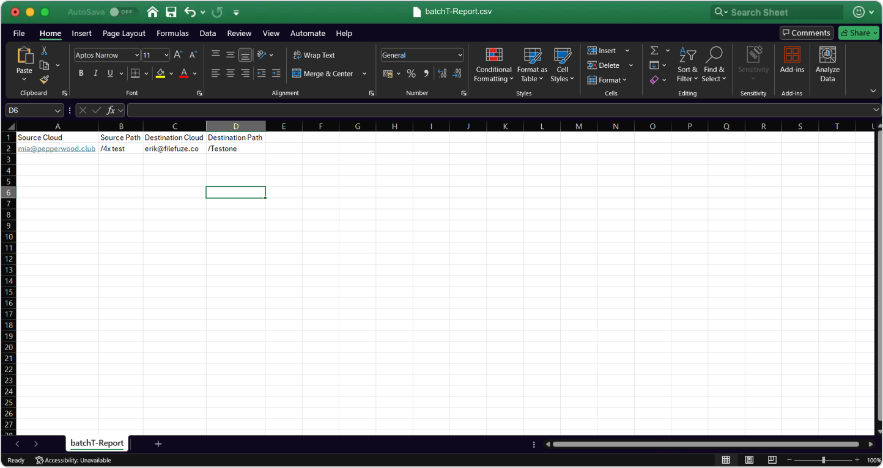Open fill color options arrow

(x=171, y=74)
